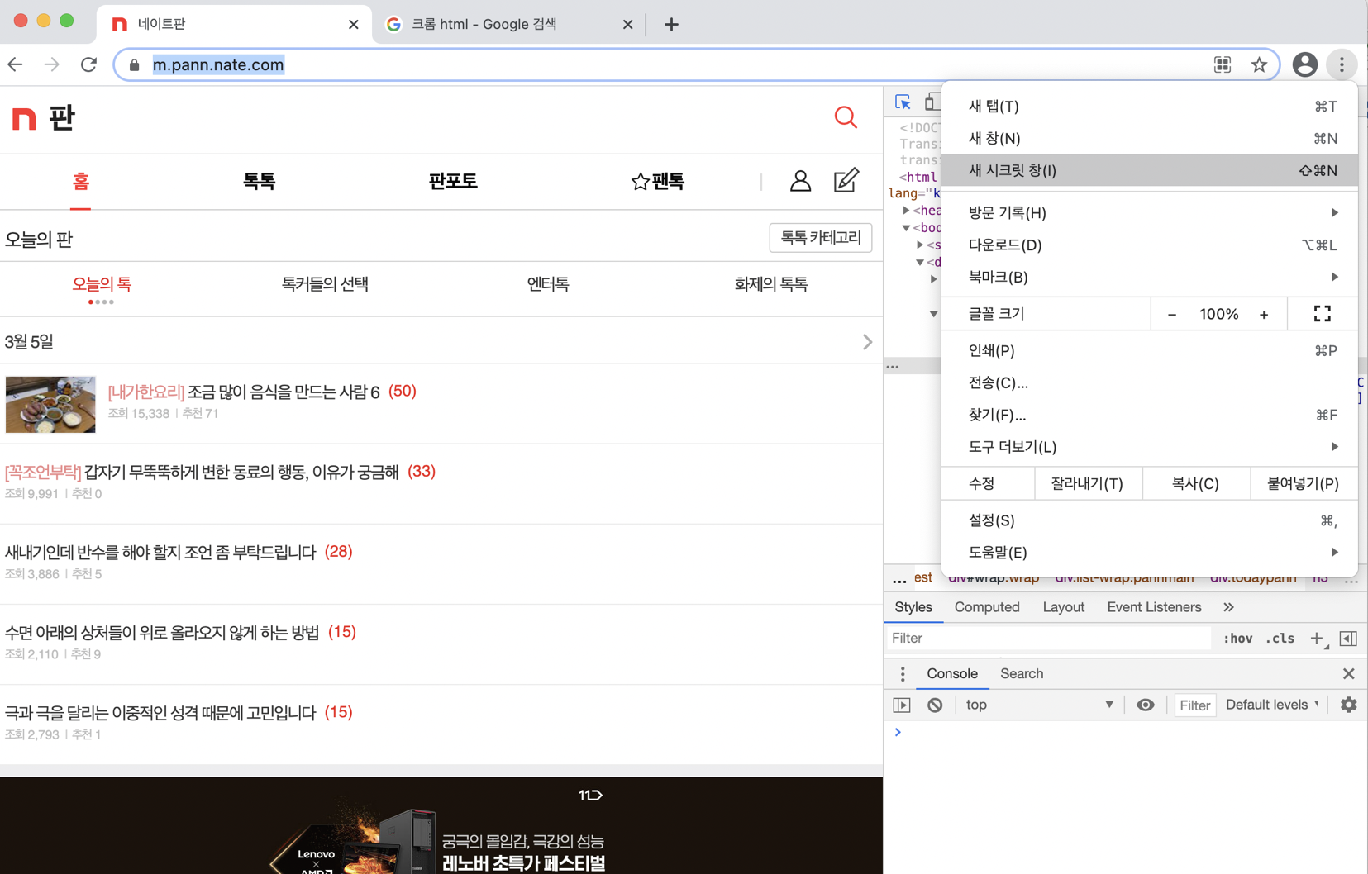Screen dimensions: 1368x874
Task: Toggle the DevTools device toolbar icon
Action: click(932, 102)
